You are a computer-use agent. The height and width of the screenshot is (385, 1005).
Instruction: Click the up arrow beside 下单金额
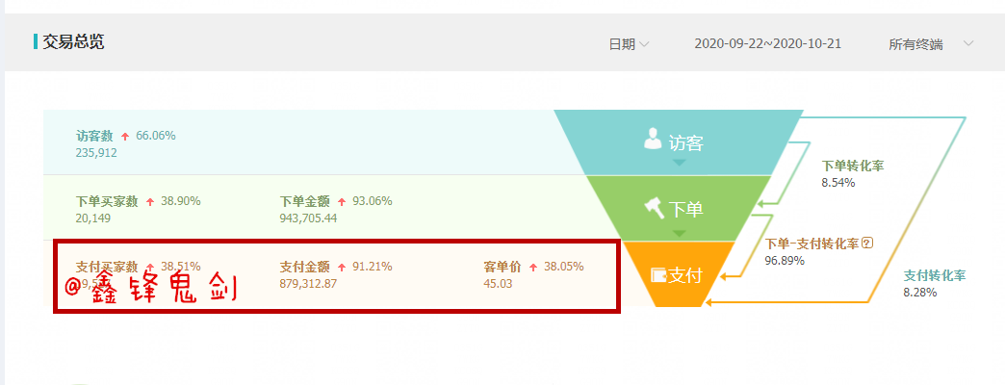[x=342, y=202]
